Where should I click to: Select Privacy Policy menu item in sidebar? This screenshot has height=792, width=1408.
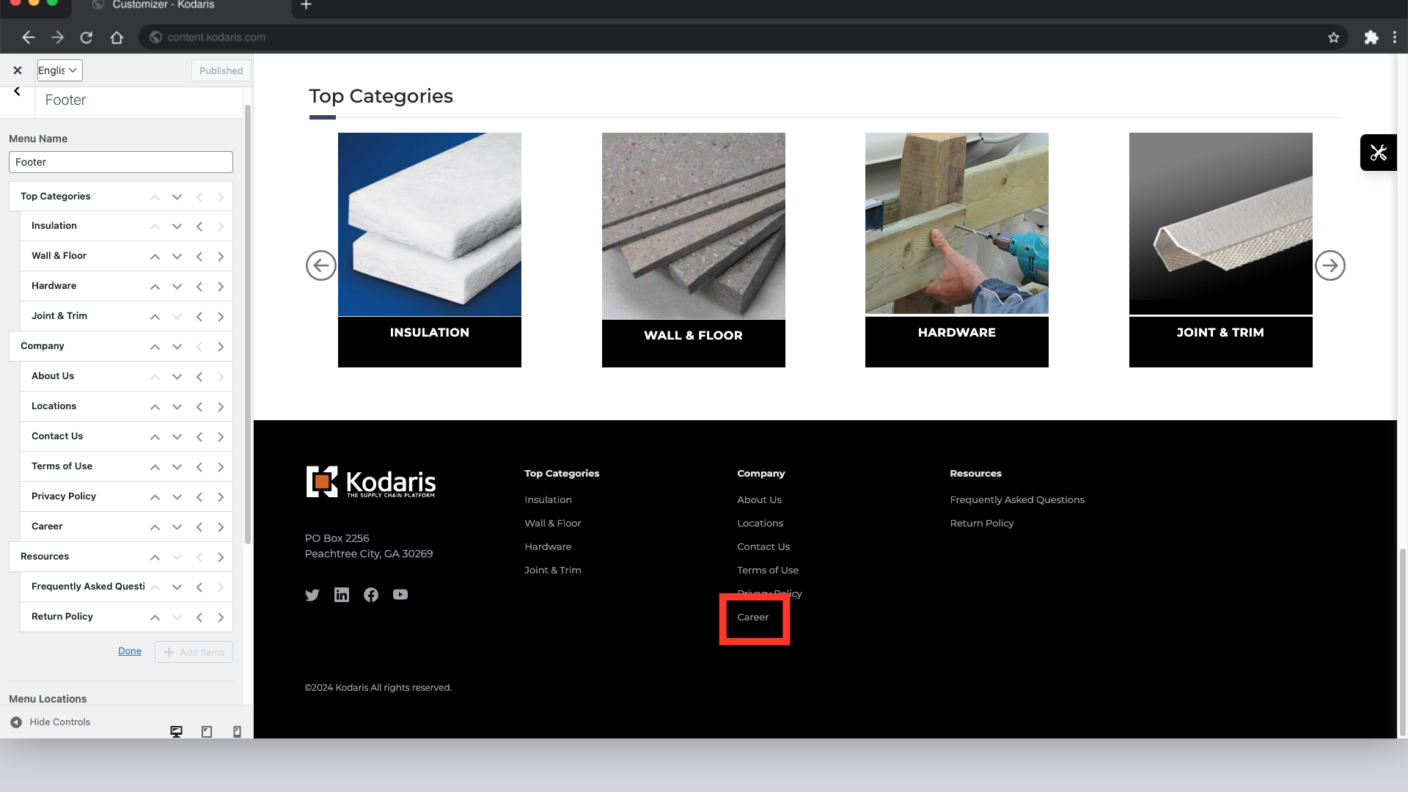click(x=64, y=496)
